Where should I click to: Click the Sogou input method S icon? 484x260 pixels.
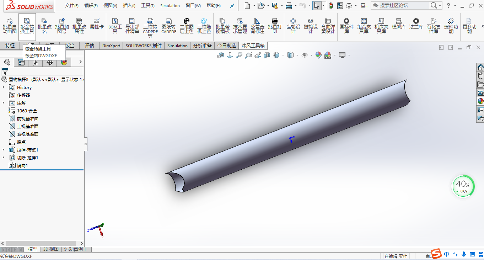[437, 254]
